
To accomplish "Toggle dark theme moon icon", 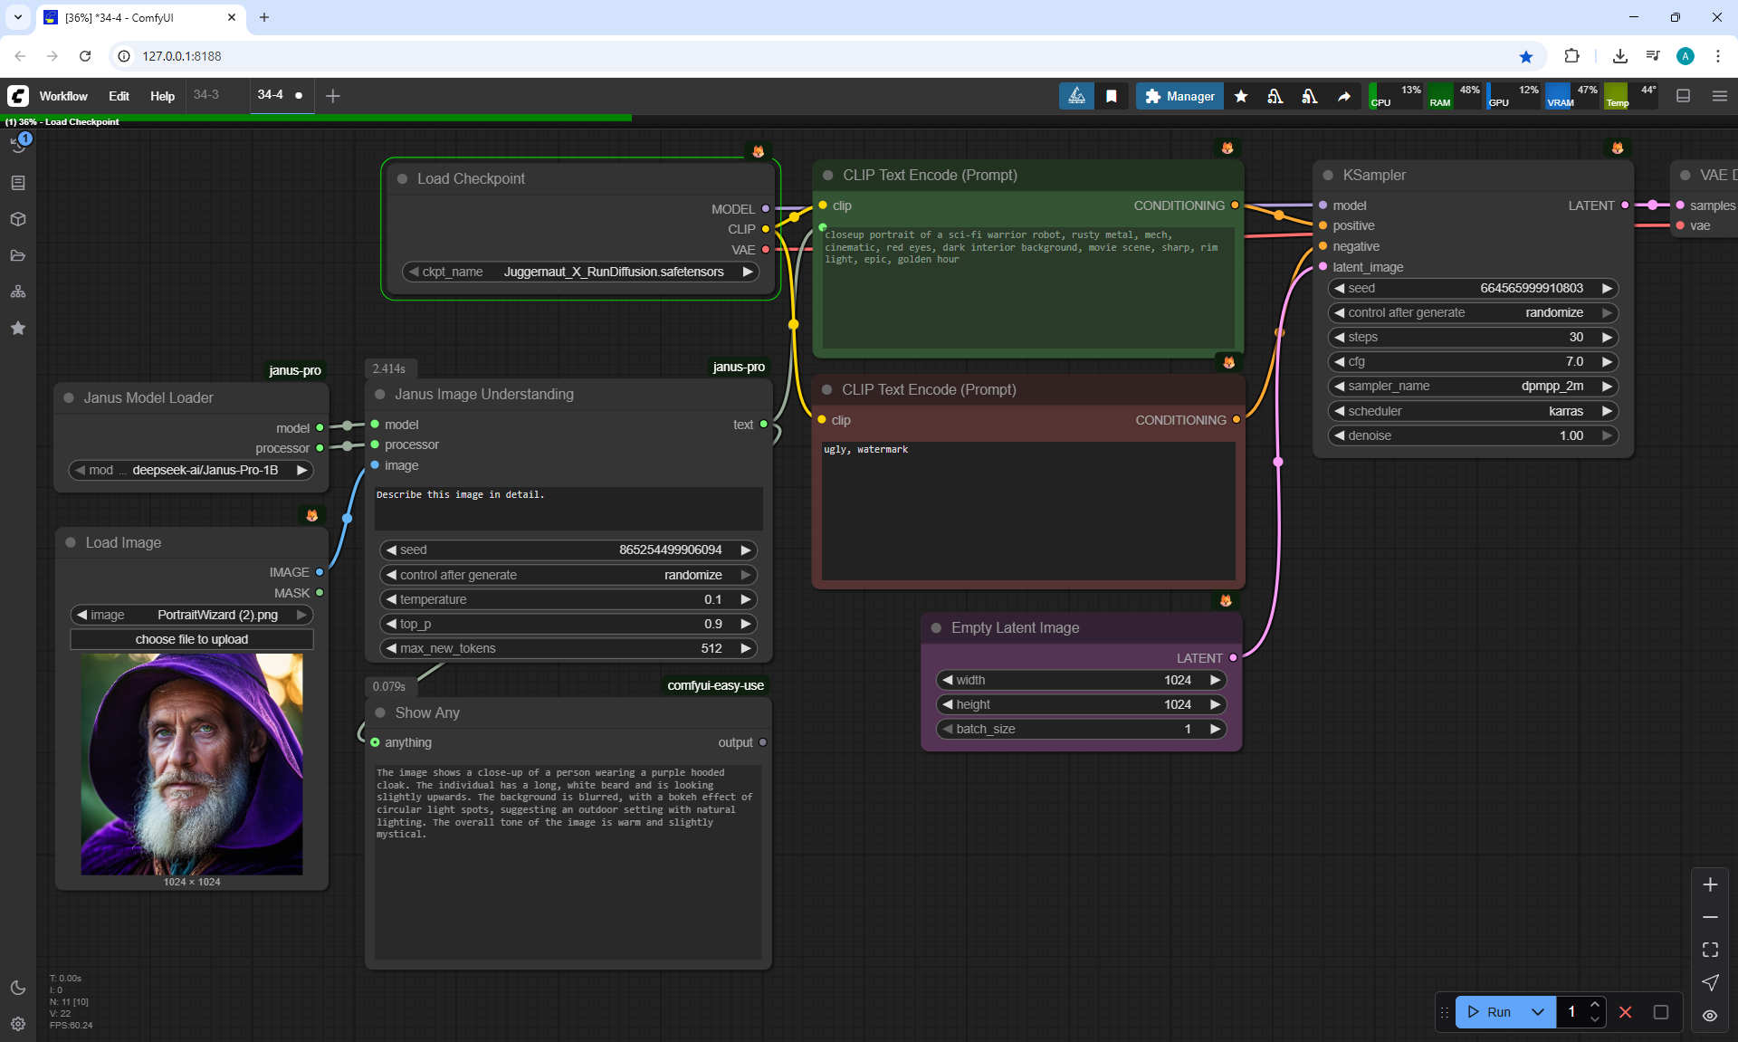I will pyautogui.click(x=18, y=988).
